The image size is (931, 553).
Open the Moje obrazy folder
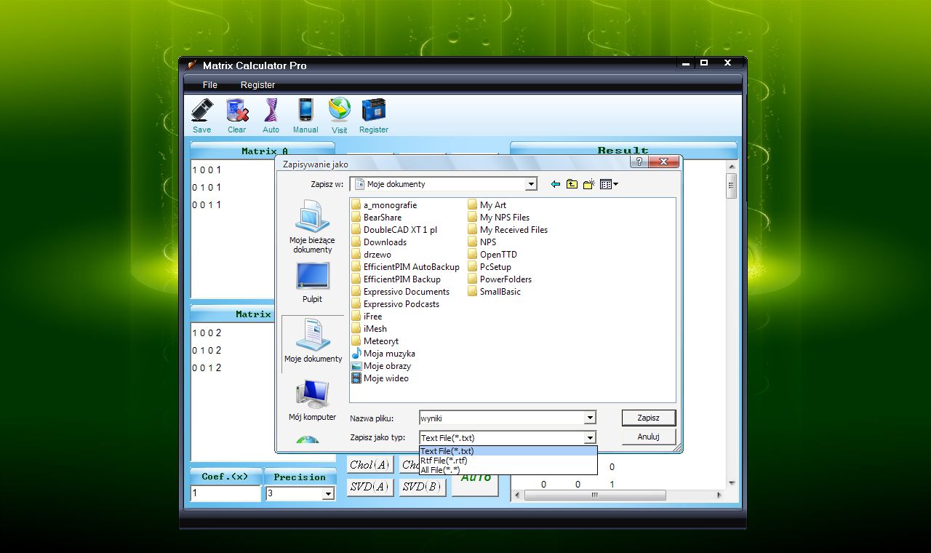coord(381,366)
